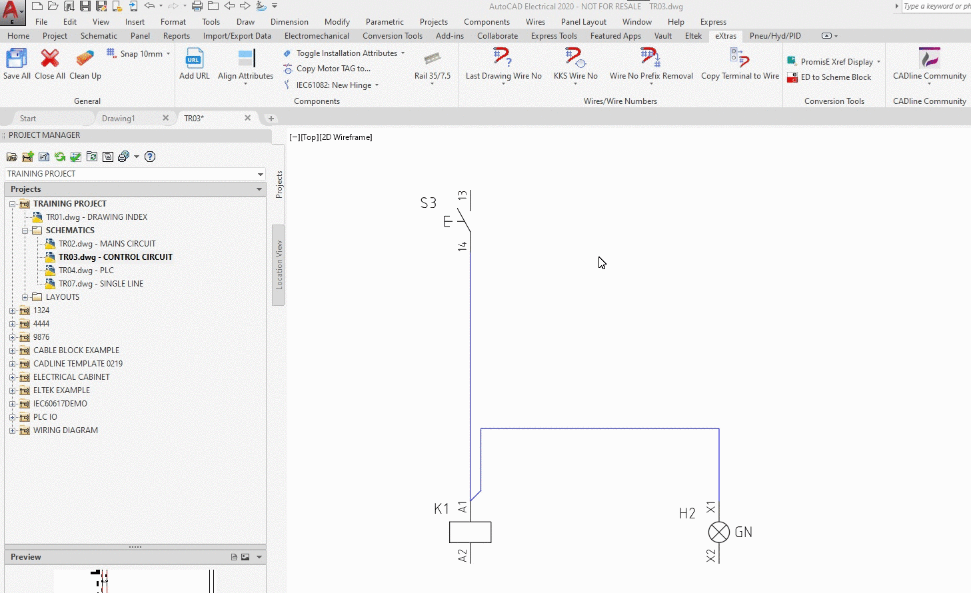Select TR04.dwg - PLC drawing in tree
This screenshot has height=593, width=971.
point(86,271)
